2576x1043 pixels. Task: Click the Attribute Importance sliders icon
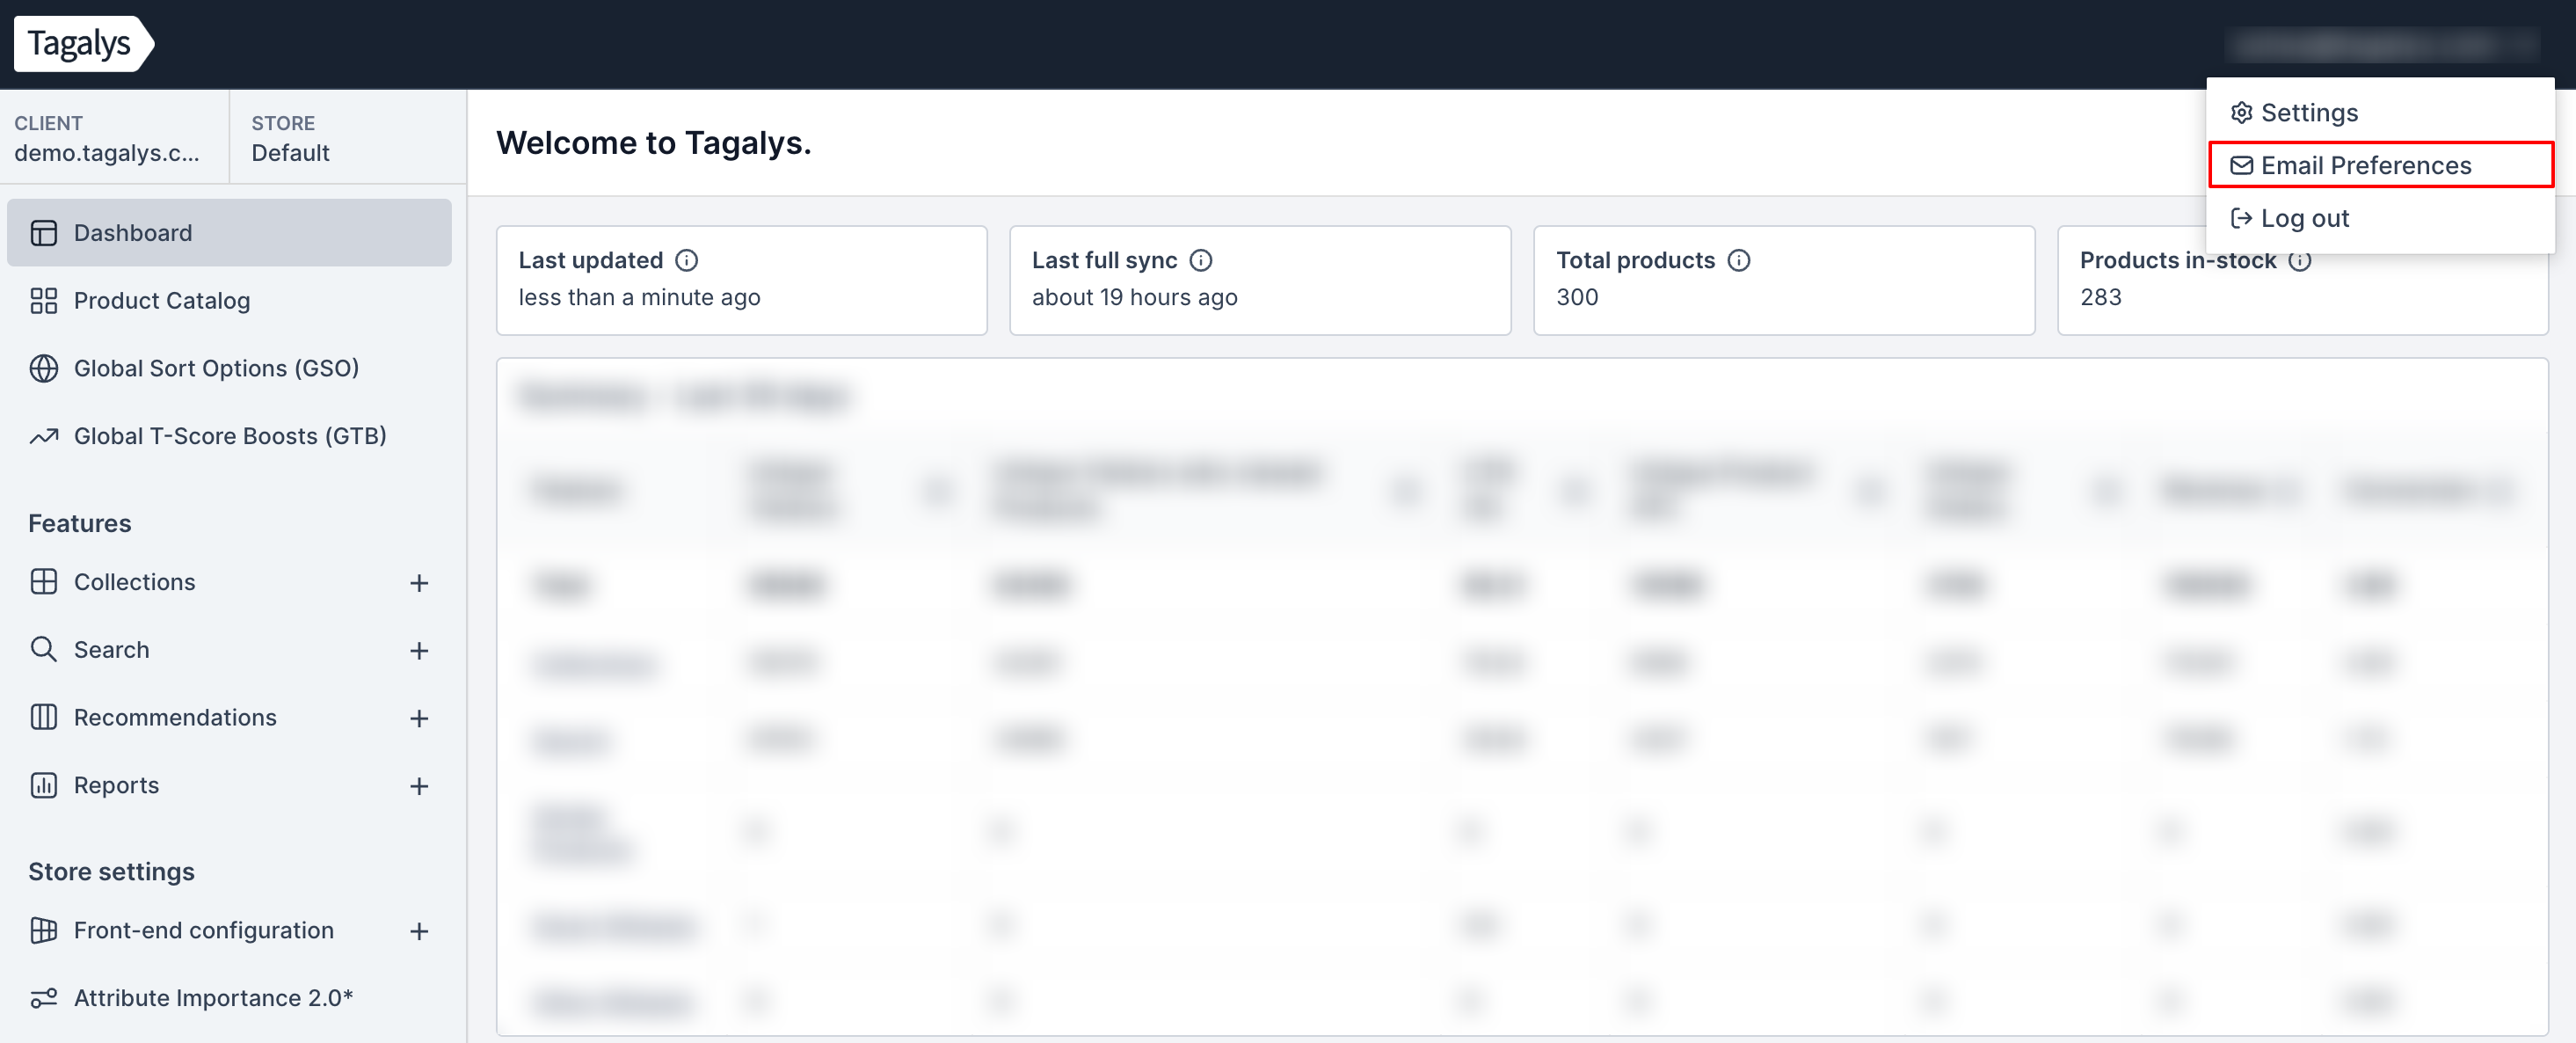[44, 998]
